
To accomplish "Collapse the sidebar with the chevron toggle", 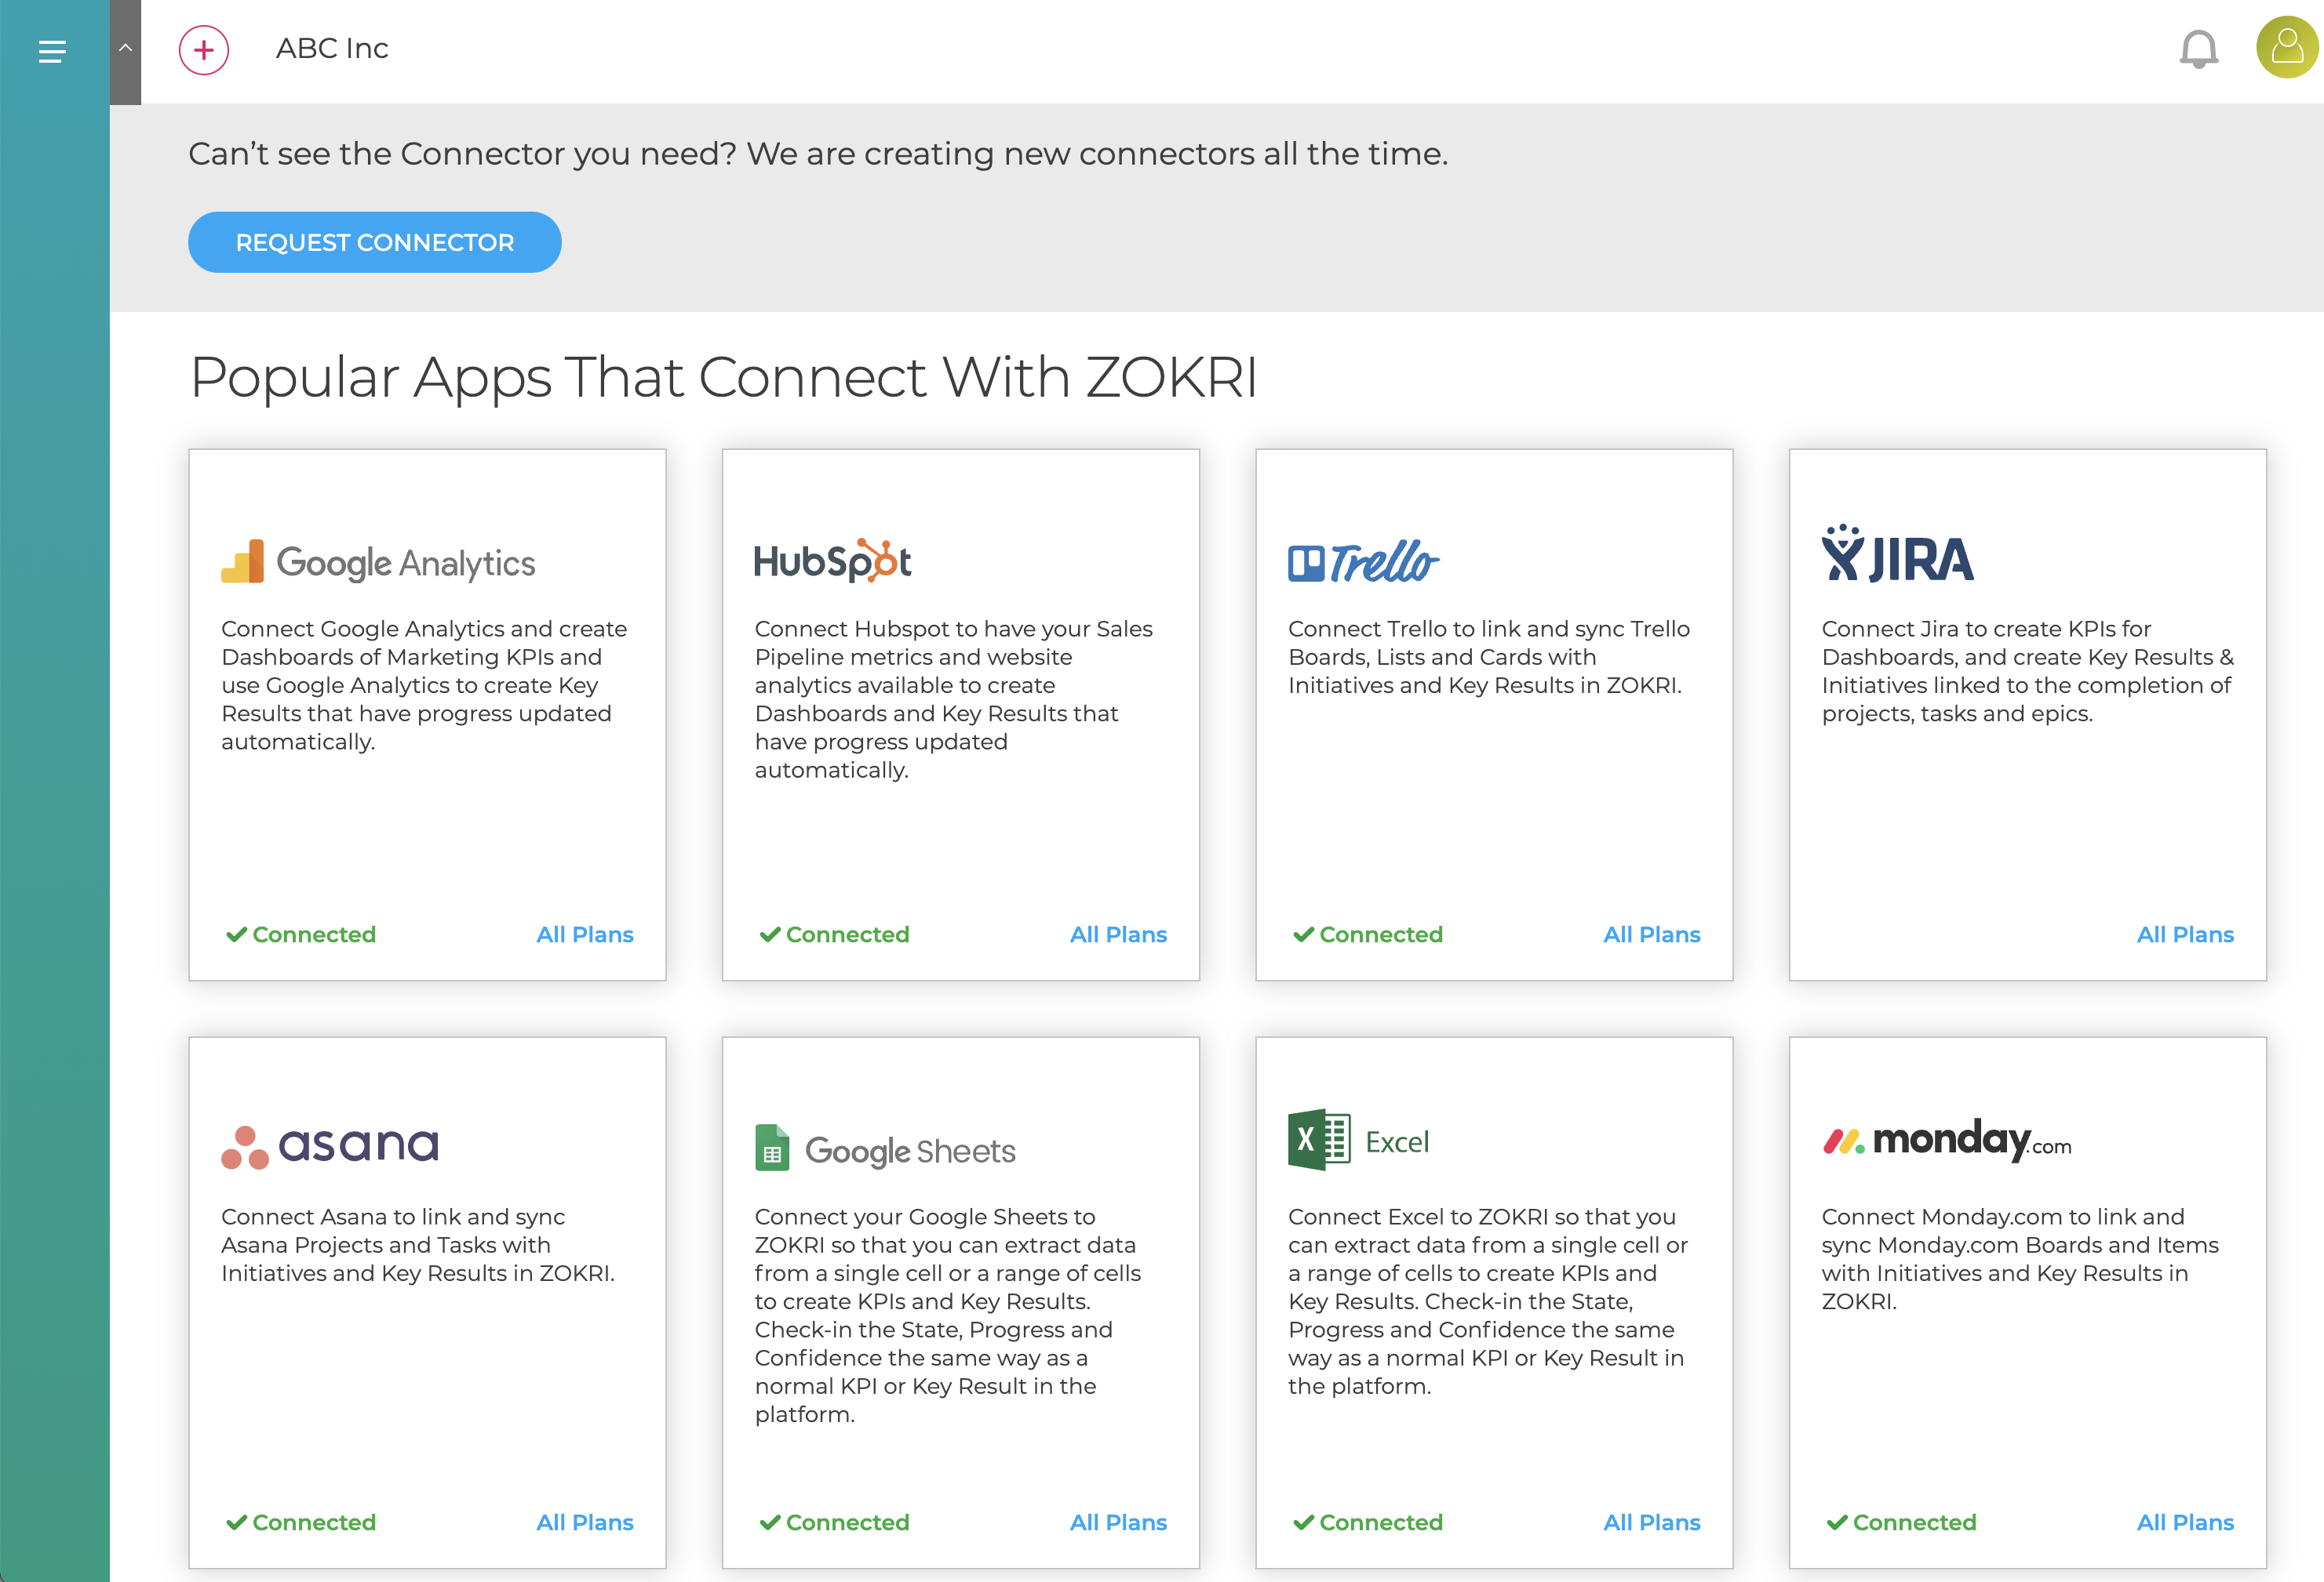I will (x=125, y=50).
